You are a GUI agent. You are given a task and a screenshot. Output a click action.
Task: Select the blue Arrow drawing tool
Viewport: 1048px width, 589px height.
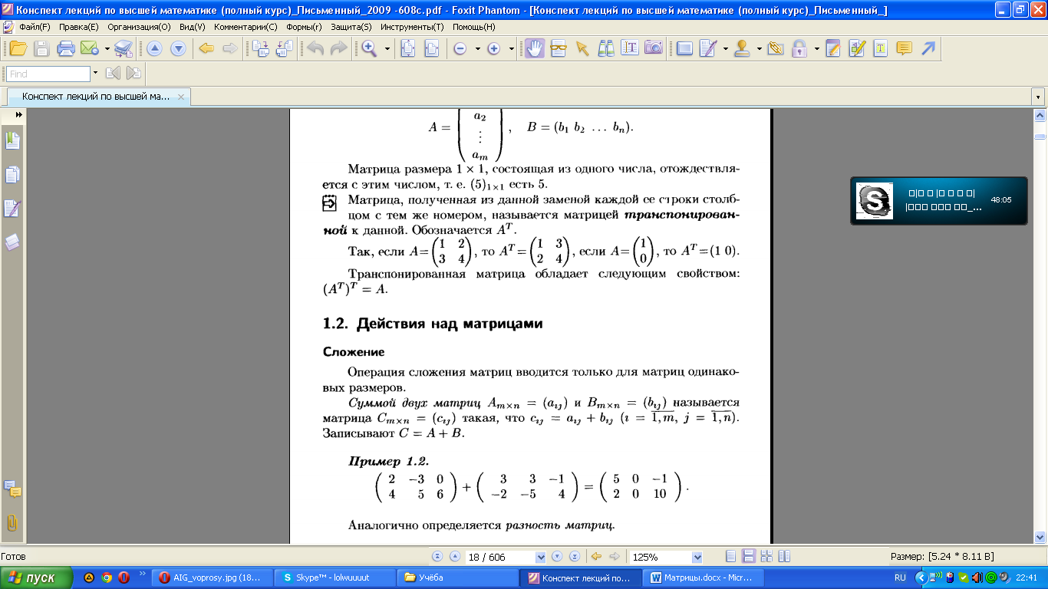(928, 48)
